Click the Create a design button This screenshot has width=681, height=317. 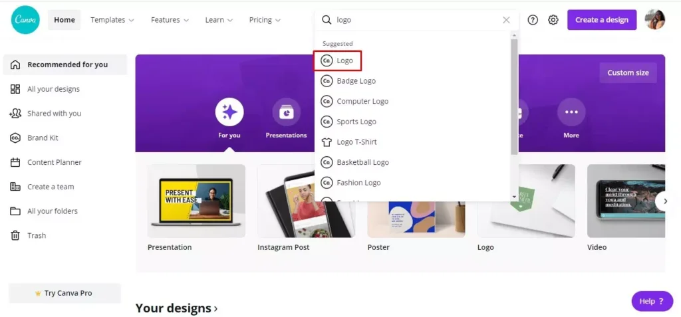pyautogui.click(x=602, y=20)
